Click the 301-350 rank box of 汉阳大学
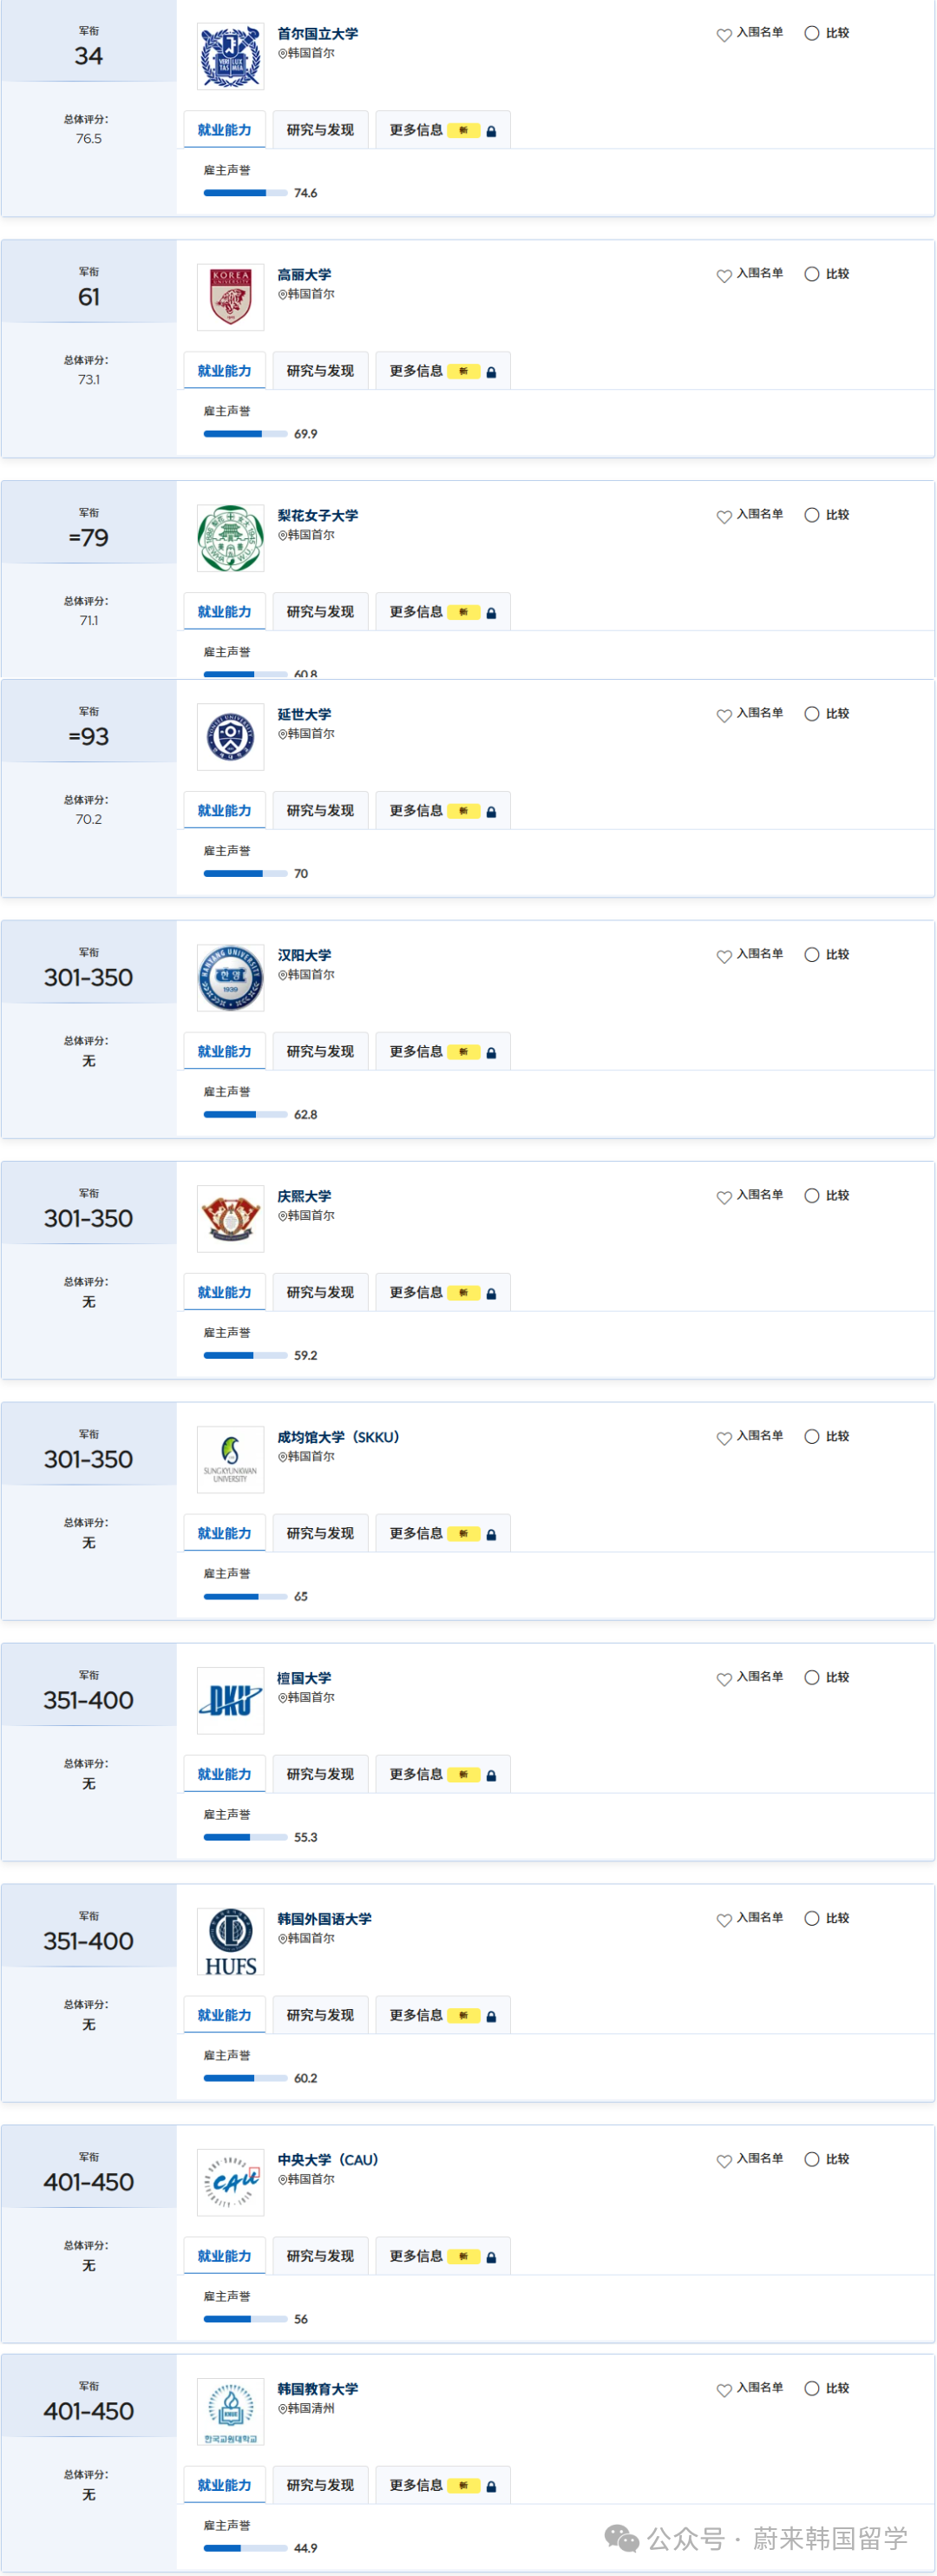The height and width of the screenshot is (2576, 937). (x=88, y=977)
